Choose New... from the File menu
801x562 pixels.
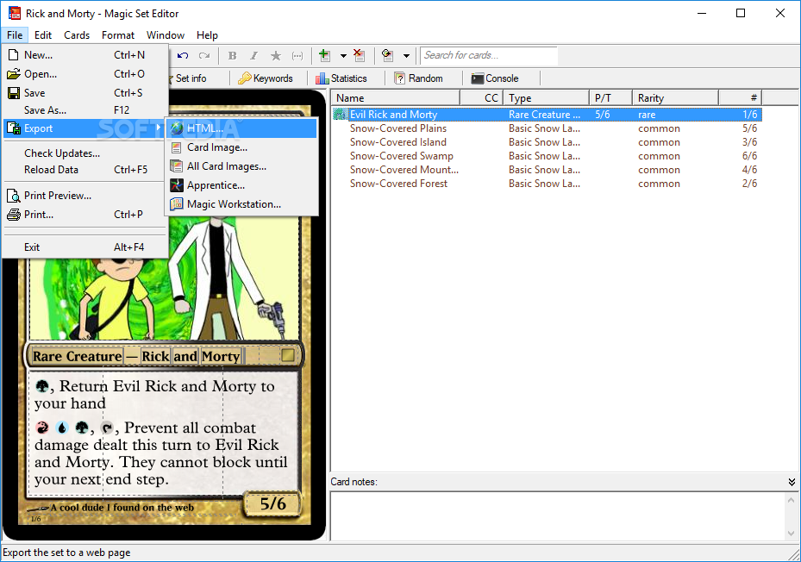(x=85, y=54)
